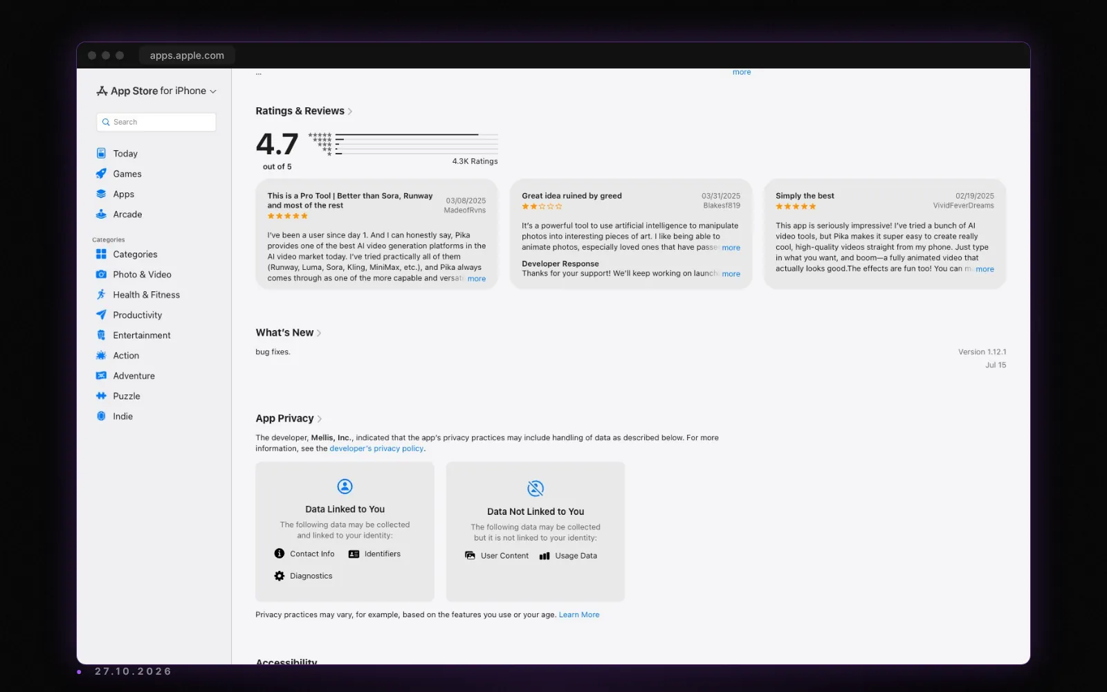The image size is (1107, 692).
Task: Click inside the Search field
Action: tap(156, 122)
